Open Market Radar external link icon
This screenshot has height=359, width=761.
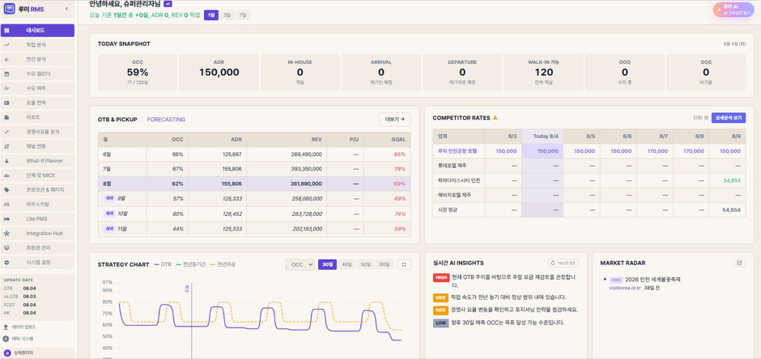pos(739,263)
